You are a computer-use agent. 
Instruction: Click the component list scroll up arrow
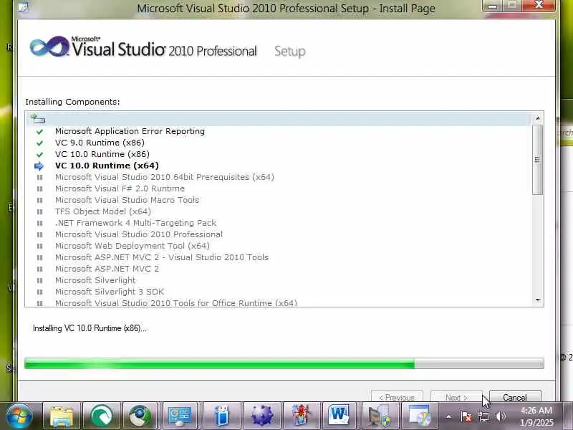(x=538, y=118)
